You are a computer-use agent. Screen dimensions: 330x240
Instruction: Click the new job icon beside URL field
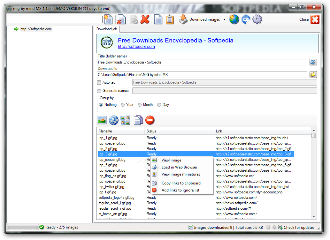click(108, 19)
